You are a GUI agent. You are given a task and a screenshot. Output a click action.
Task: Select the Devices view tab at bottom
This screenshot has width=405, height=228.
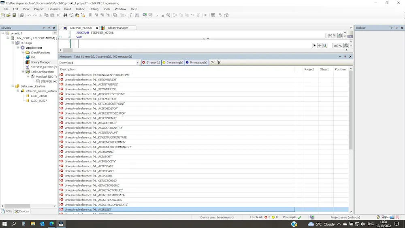[x=22, y=211]
